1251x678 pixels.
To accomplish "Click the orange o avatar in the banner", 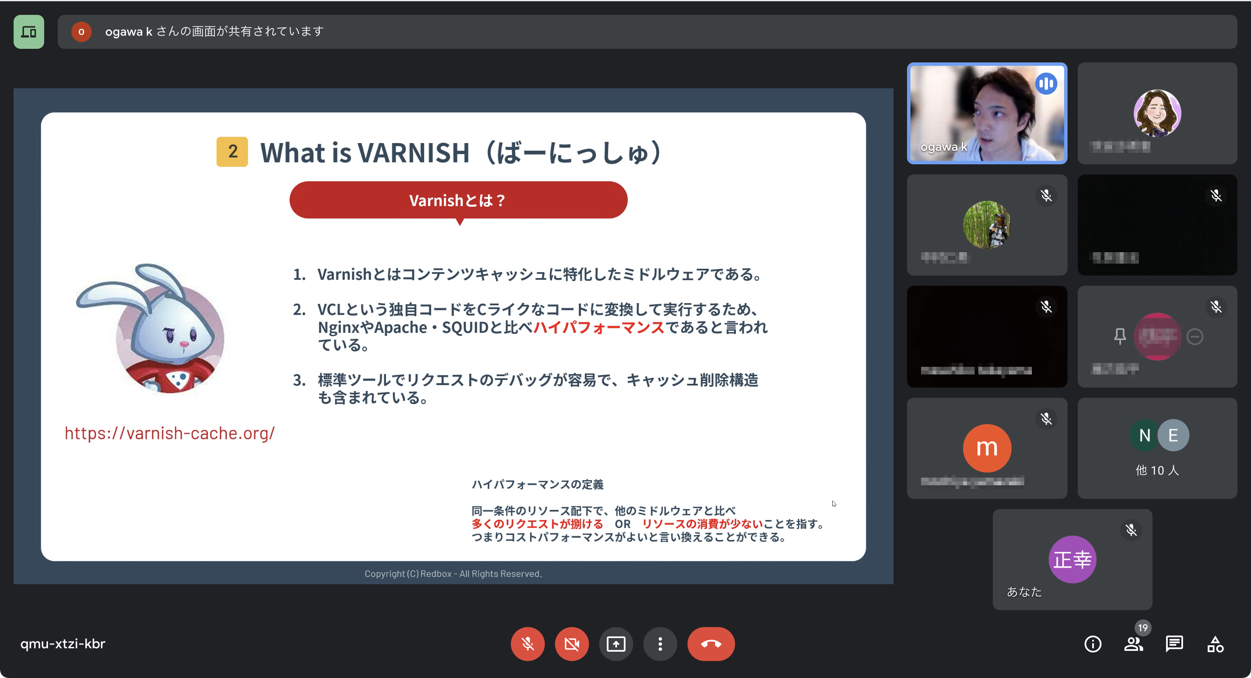I will 81,32.
